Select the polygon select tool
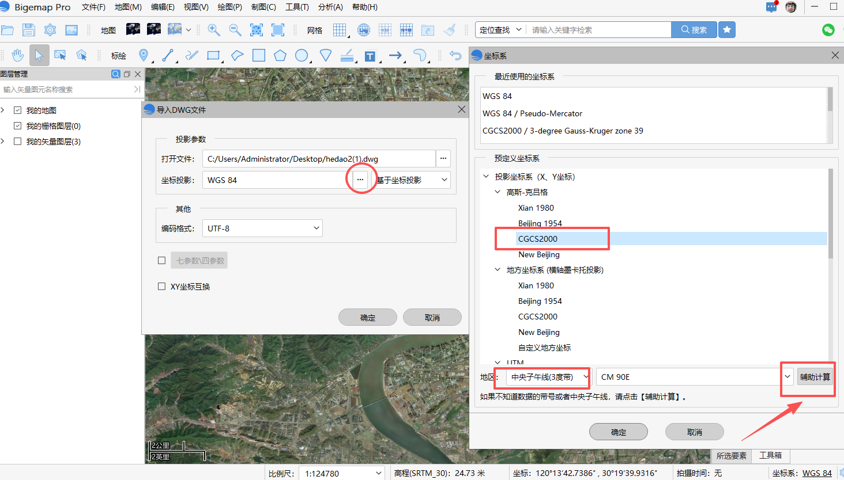 coord(81,55)
